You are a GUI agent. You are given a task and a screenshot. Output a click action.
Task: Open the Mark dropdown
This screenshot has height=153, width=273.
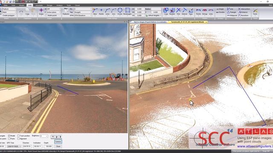9,12
